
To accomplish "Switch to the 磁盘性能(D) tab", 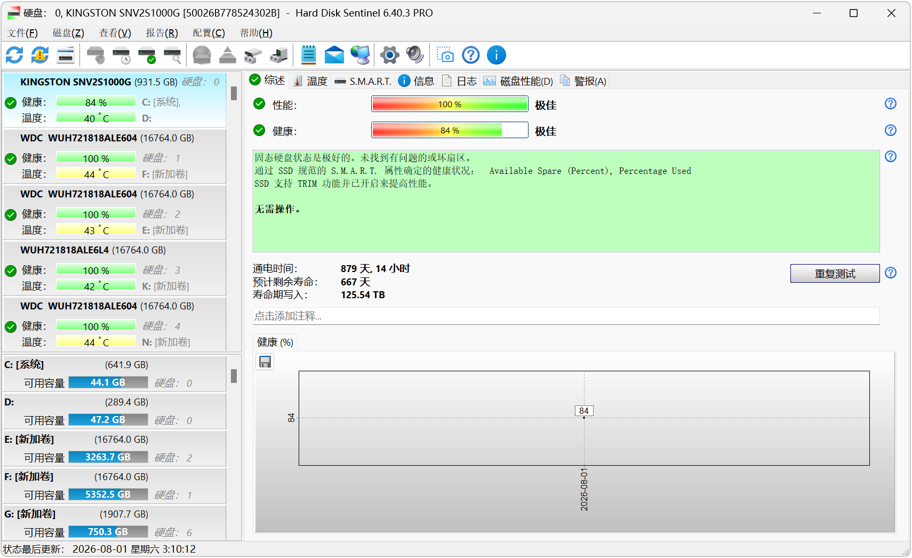I will pos(518,81).
